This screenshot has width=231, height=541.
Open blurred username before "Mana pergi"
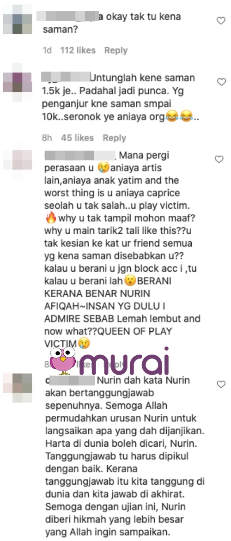(x=80, y=156)
